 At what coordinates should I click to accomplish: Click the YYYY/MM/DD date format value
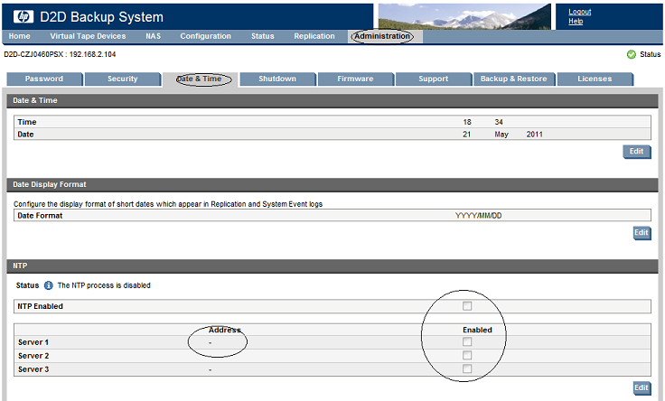pos(478,216)
